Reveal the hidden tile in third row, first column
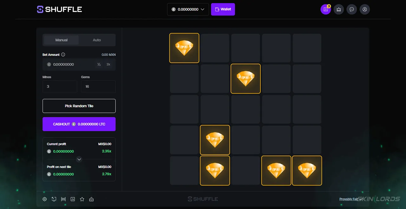The height and width of the screenshot is (209, 406). click(184, 109)
